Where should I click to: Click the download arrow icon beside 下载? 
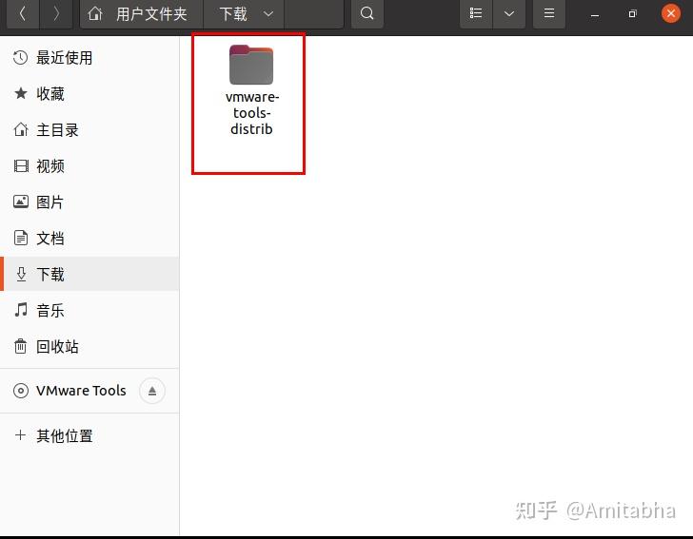coord(21,274)
